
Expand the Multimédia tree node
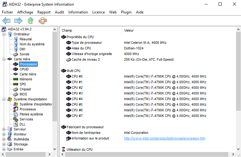click(4, 139)
